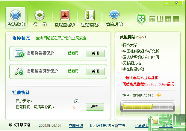Image resolution: width=186 pixels, height=131 pixels.
Task: Click the 拦截网页木马病毒总数 label
Action: point(35,107)
